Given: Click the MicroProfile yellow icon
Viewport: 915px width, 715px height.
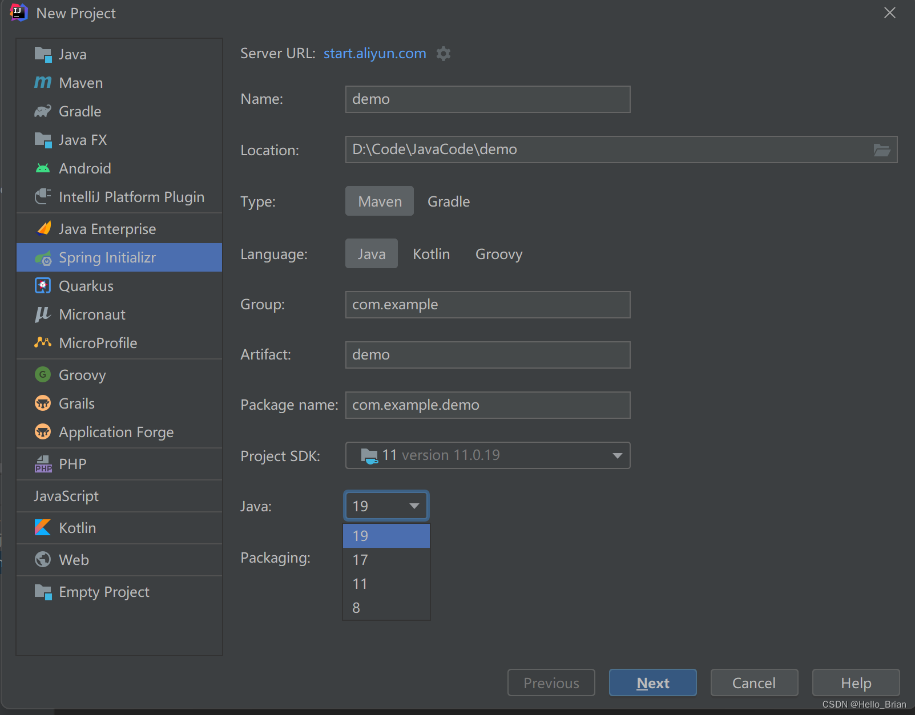Looking at the screenshot, I should (43, 342).
